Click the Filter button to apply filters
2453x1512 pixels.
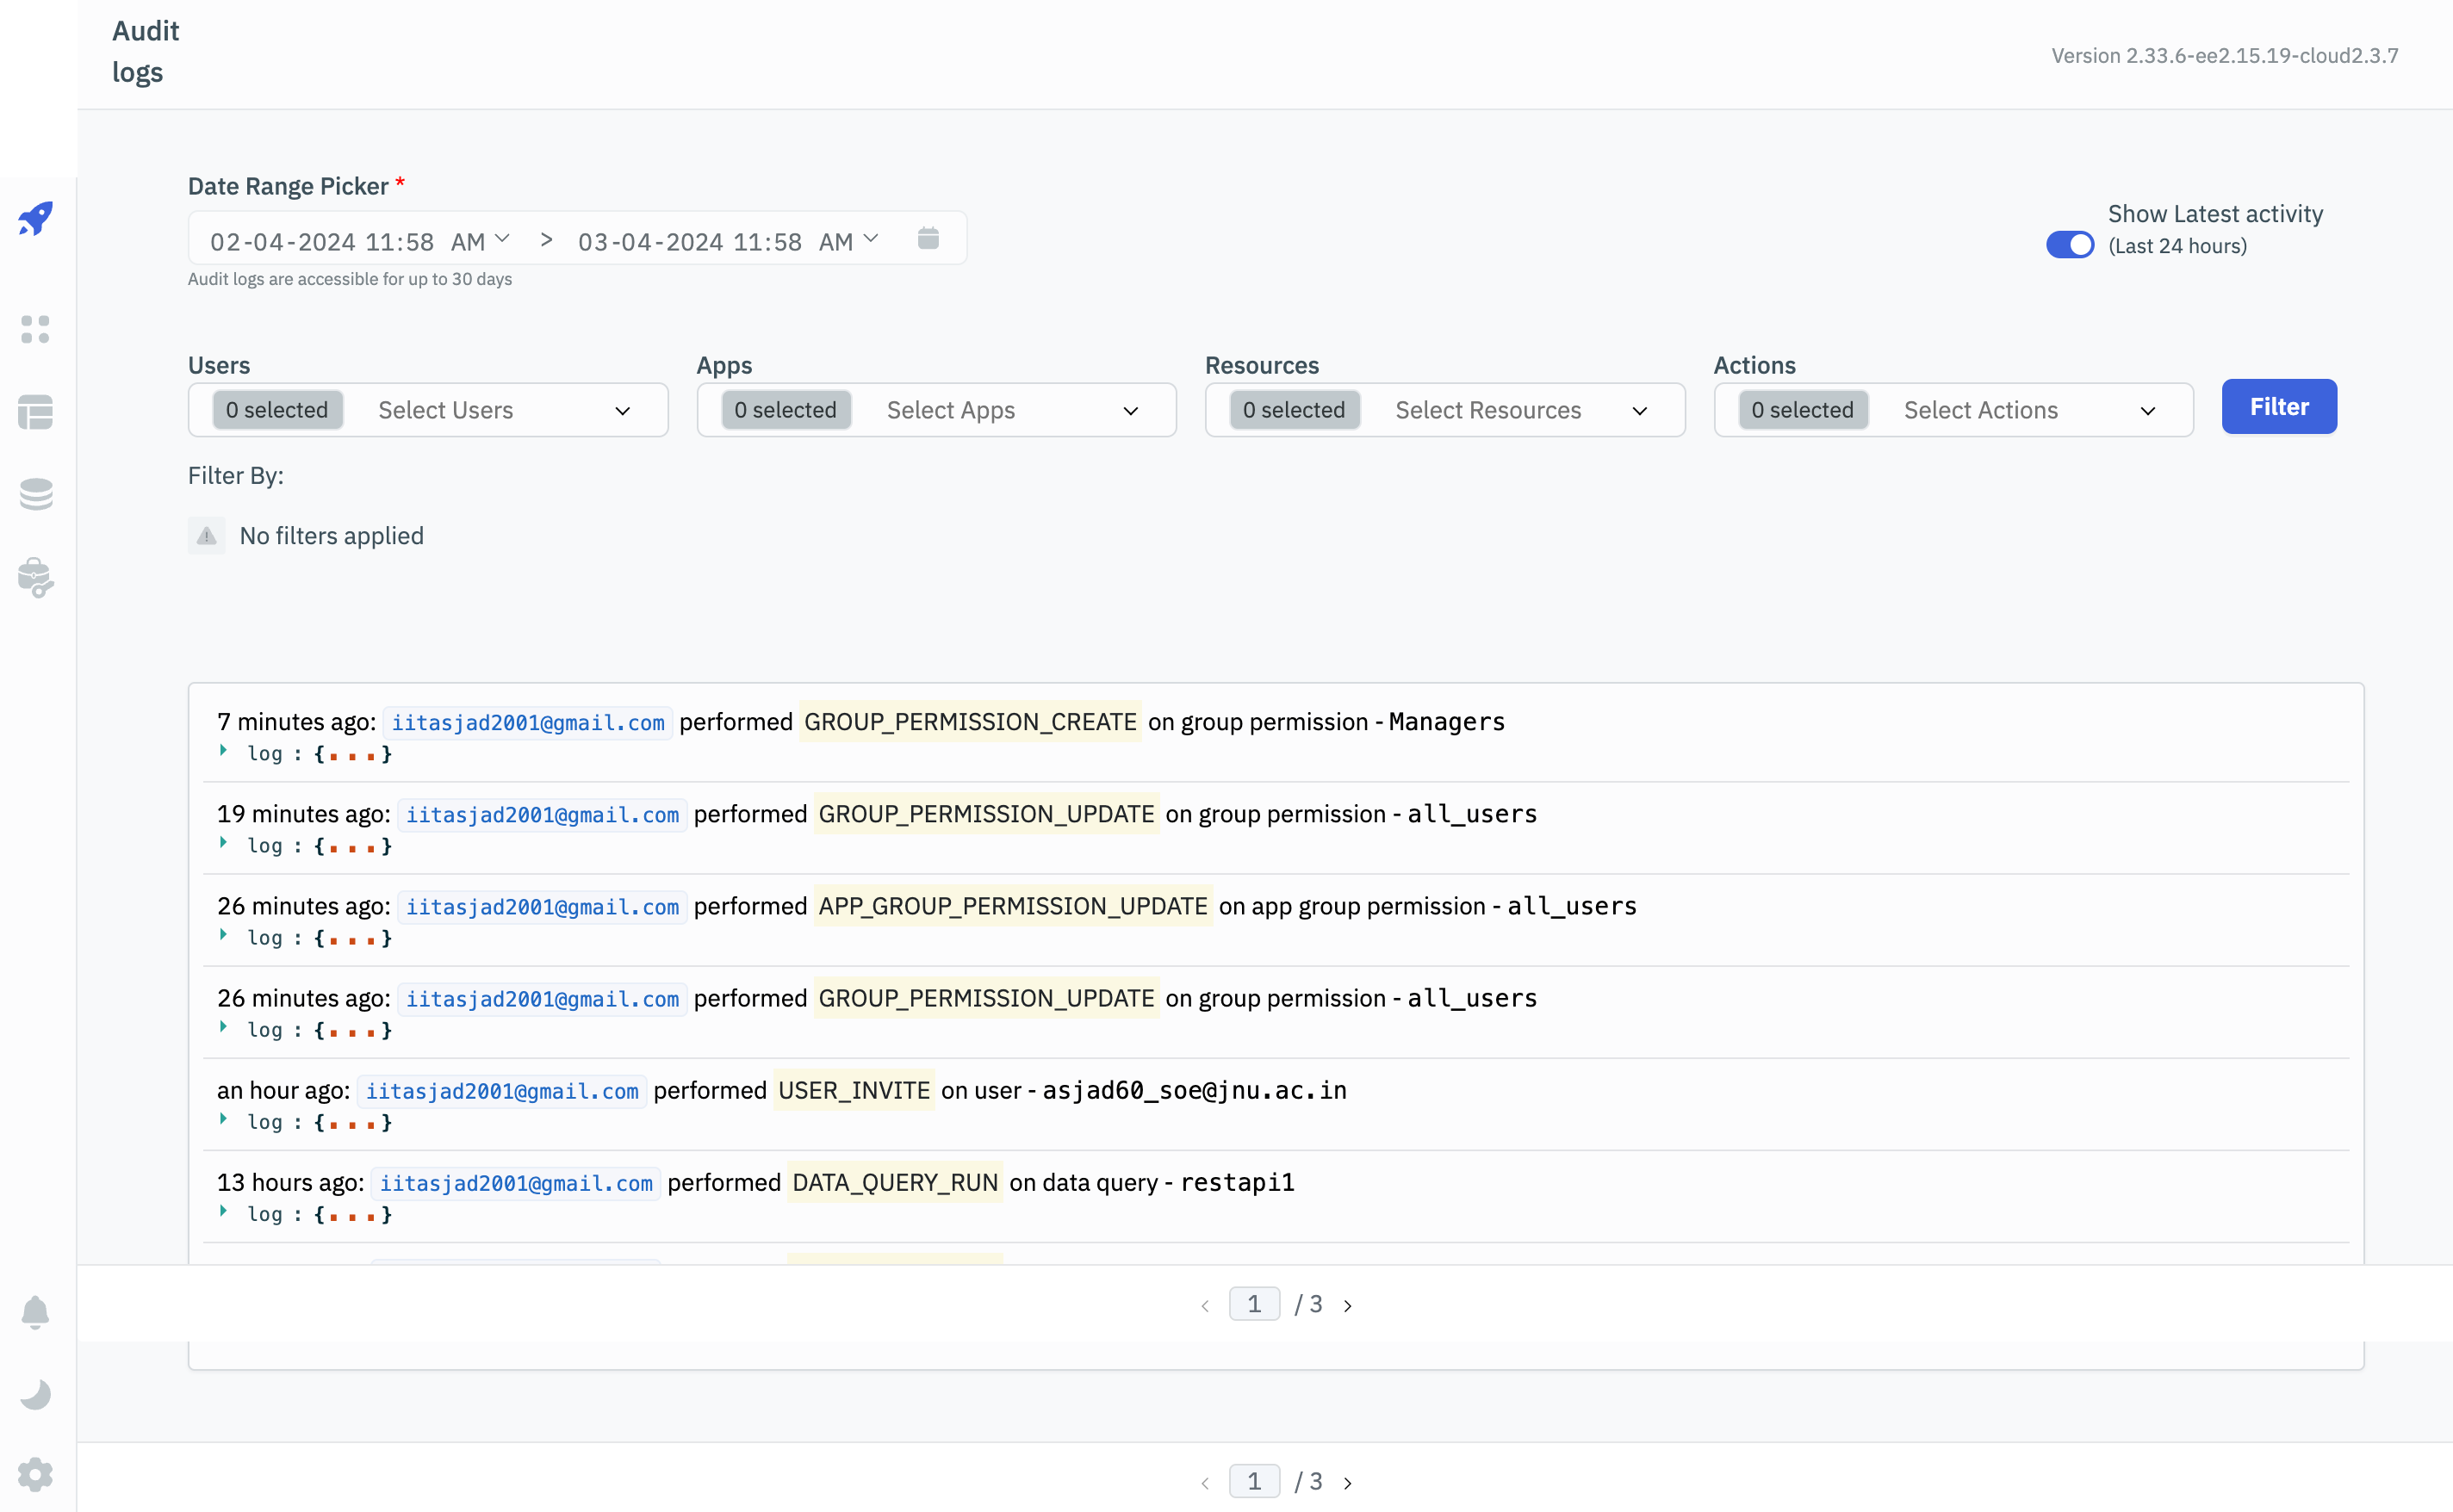[2278, 405]
